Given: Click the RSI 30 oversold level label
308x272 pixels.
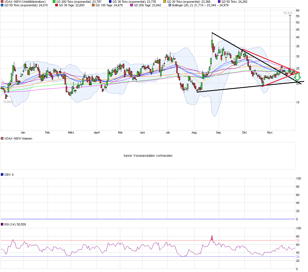Looking at the screenshot, I should 298,257.
